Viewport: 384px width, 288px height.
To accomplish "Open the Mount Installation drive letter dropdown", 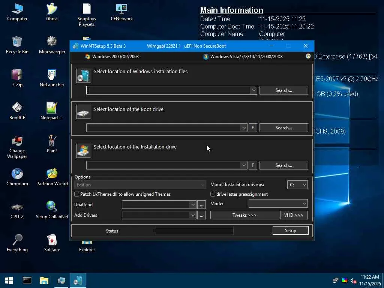I will pyautogui.click(x=297, y=185).
